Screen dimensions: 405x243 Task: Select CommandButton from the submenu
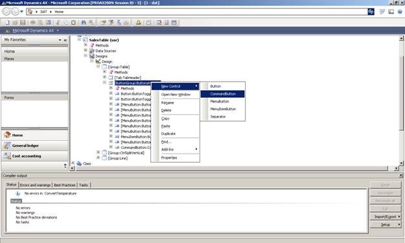coord(223,94)
